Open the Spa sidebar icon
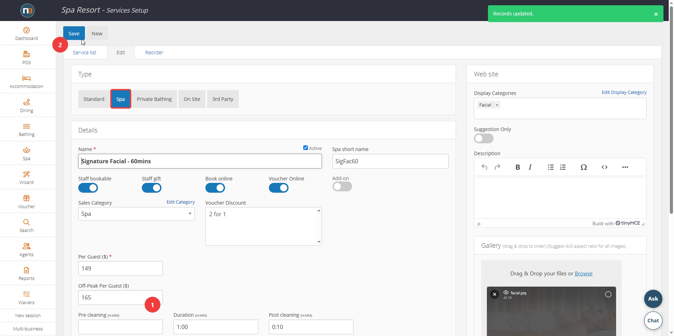 pyautogui.click(x=26, y=150)
